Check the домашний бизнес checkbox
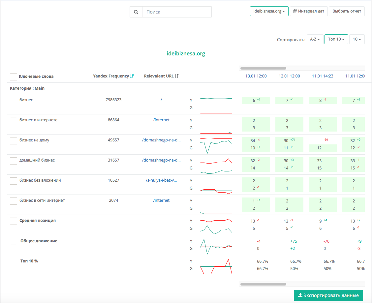 (14, 161)
